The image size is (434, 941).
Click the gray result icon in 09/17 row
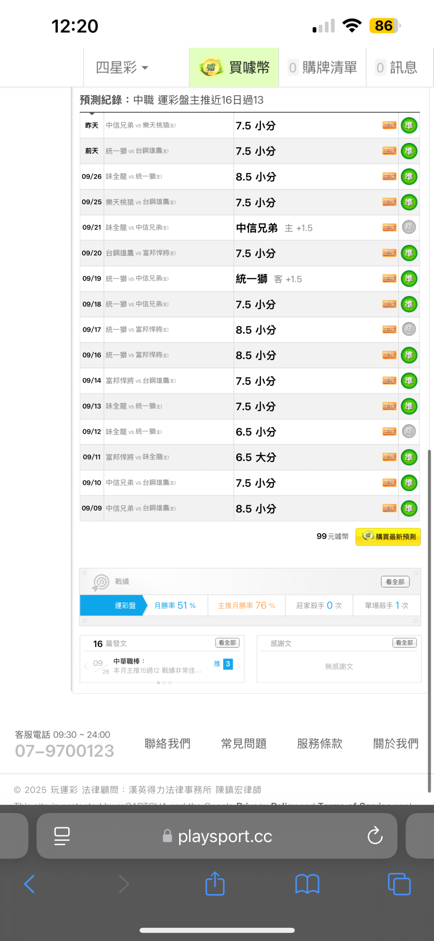(x=409, y=329)
